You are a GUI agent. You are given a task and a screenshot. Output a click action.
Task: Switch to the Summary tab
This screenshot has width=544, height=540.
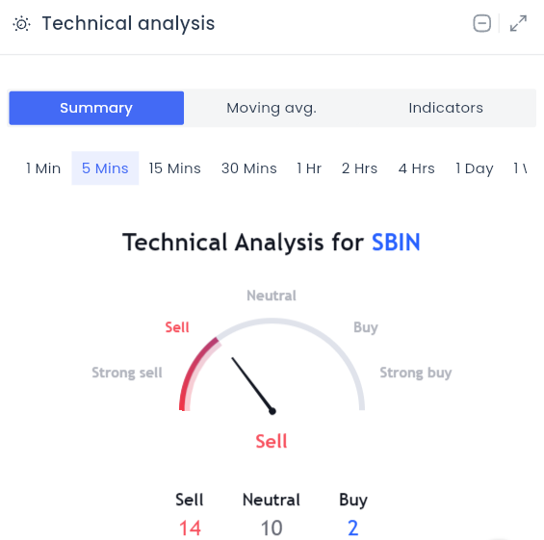pos(96,108)
